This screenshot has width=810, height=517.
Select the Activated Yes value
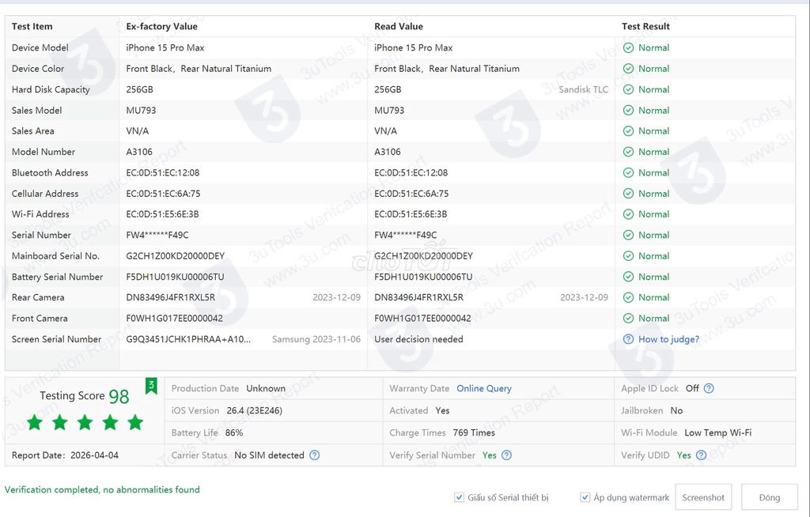pos(442,410)
